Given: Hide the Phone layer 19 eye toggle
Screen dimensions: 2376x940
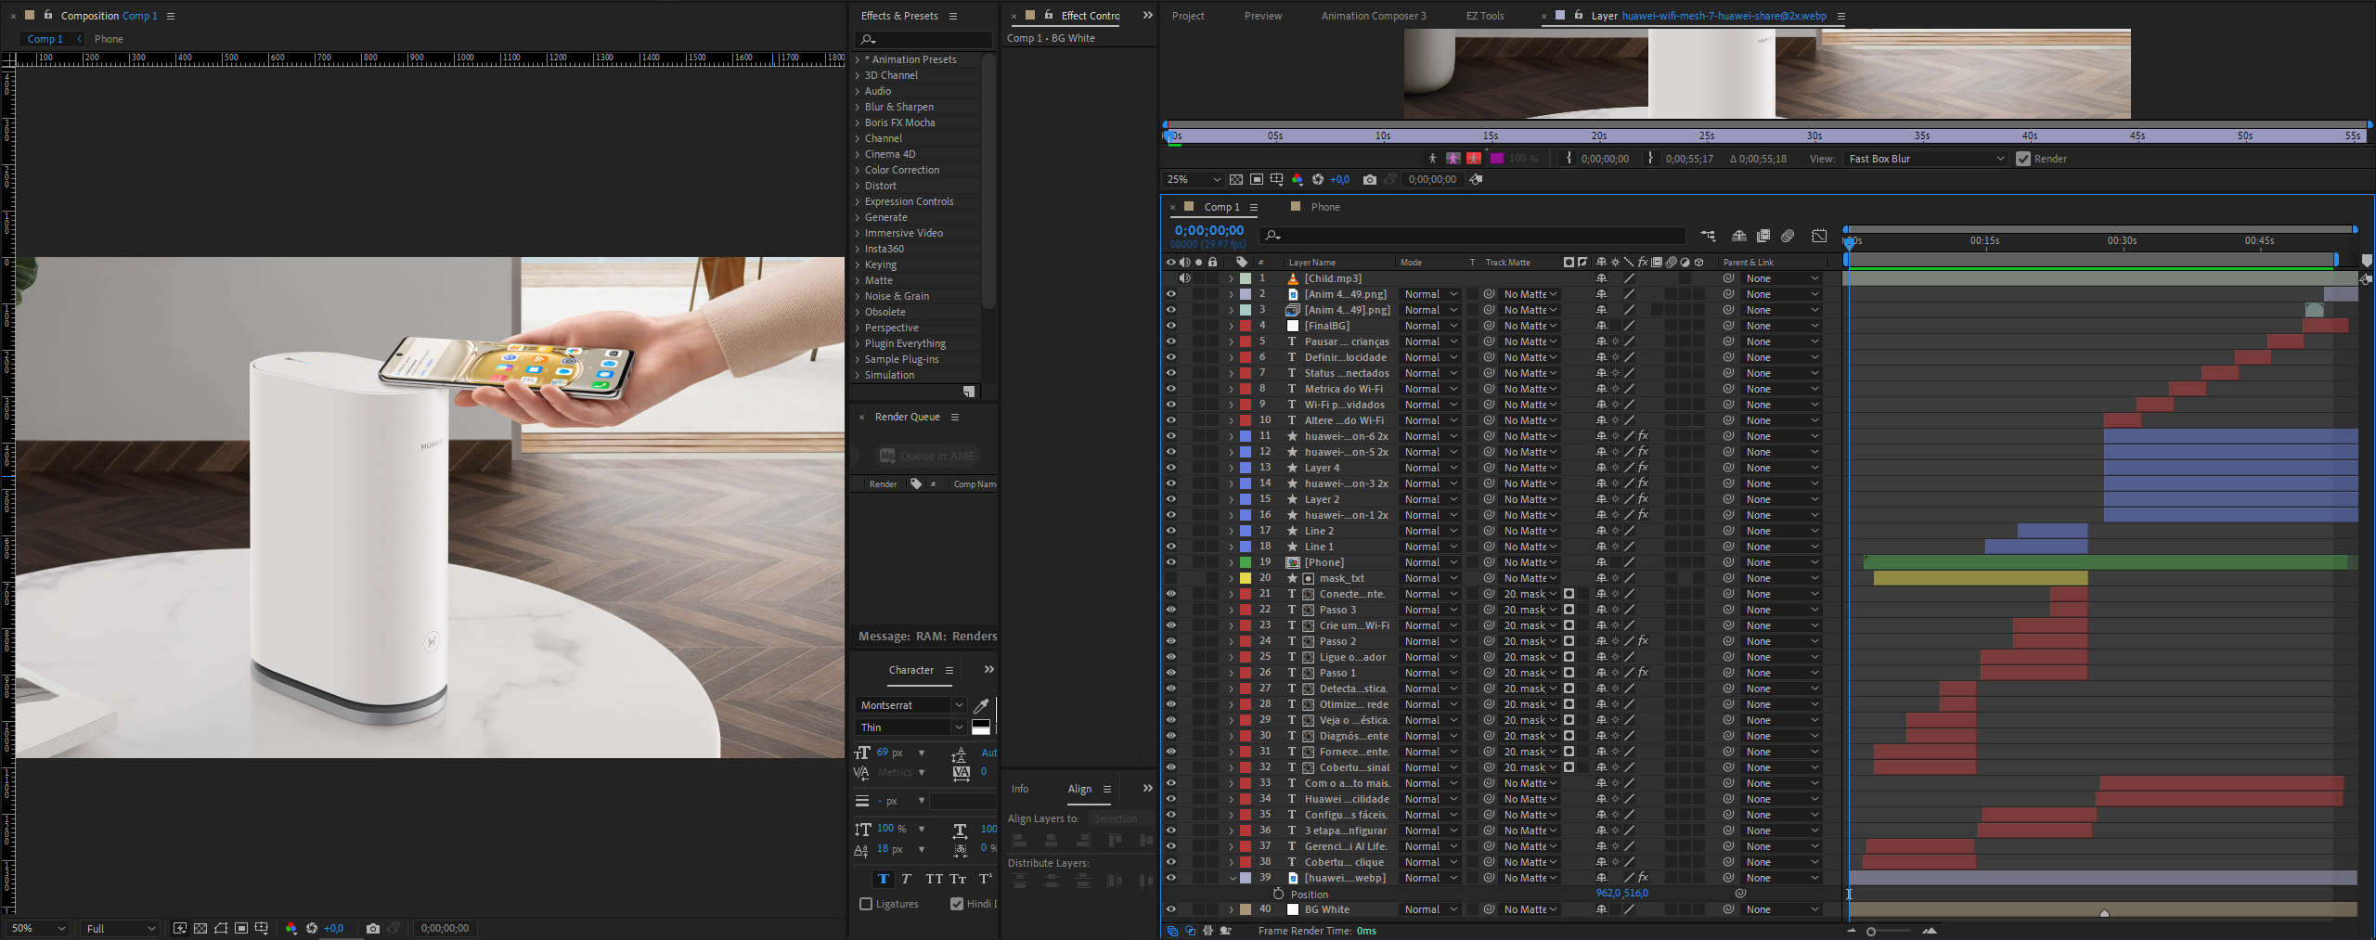Looking at the screenshot, I should pos(1171,562).
